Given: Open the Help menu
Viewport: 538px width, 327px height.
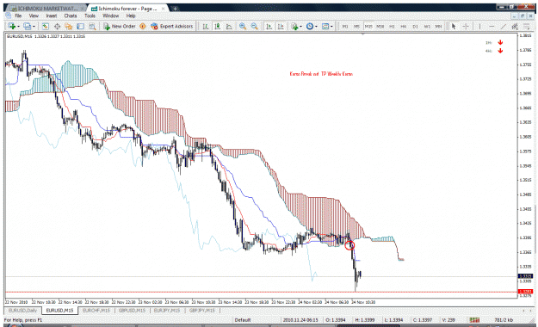Looking at the screenshot, I should coord(131,15).
